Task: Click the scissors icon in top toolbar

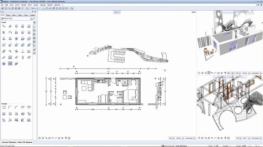Action: tap(54, 8)
